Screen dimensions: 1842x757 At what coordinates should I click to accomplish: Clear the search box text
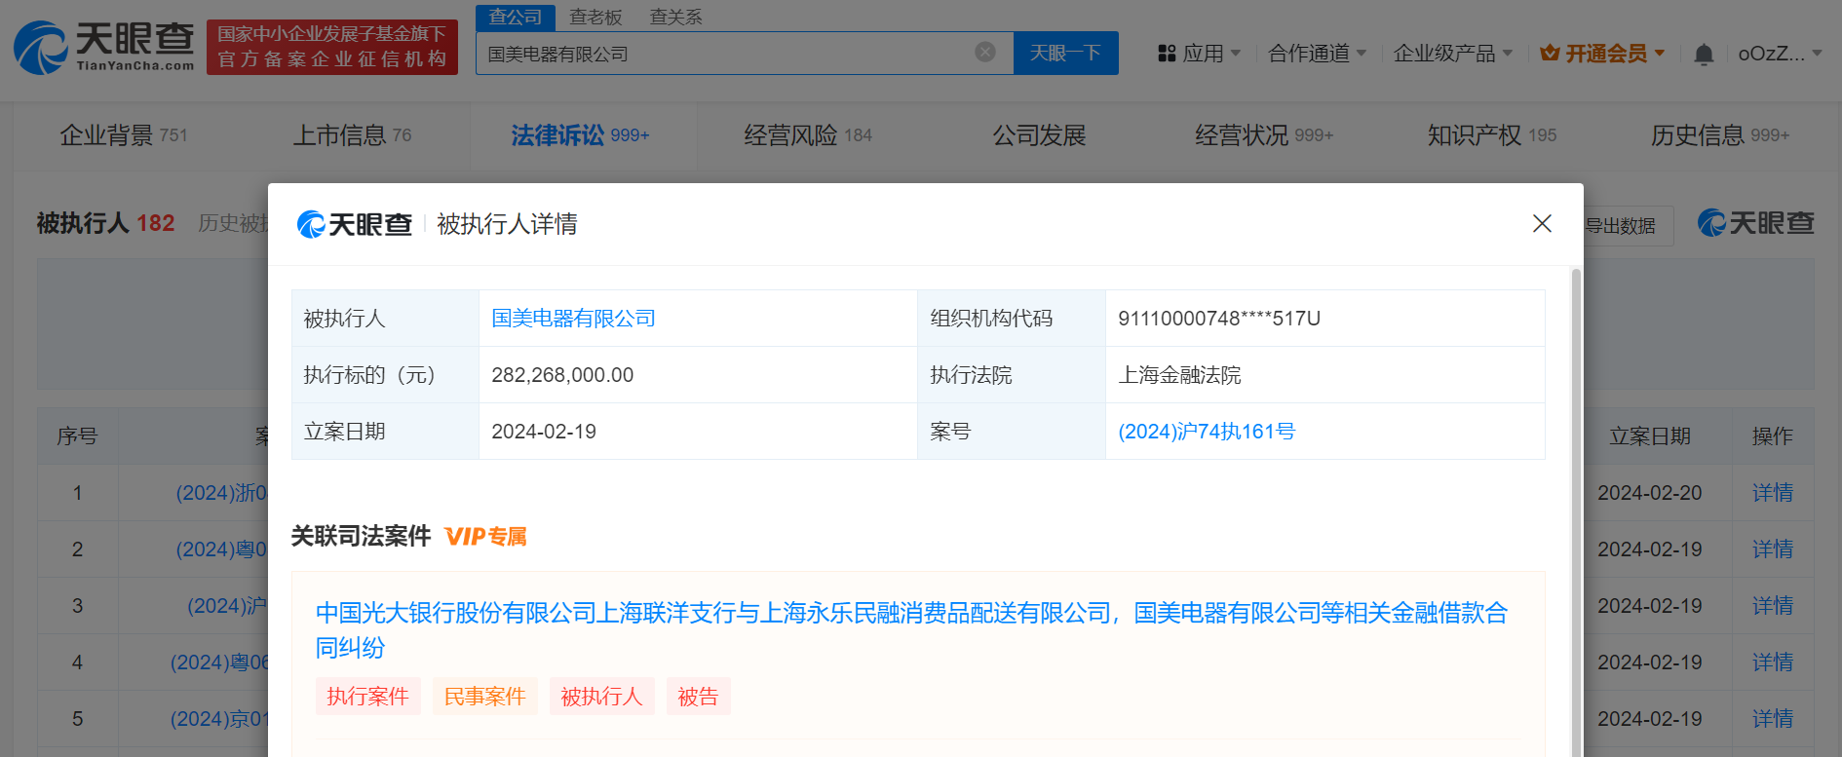985,52
